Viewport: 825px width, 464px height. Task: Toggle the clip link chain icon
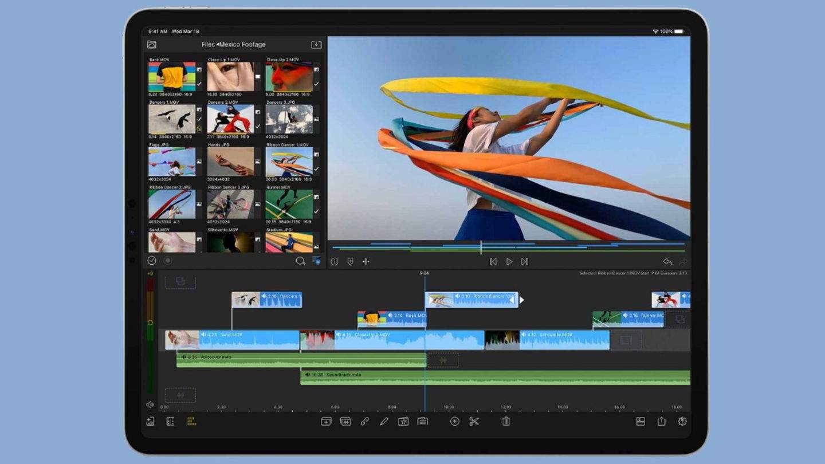364,422
